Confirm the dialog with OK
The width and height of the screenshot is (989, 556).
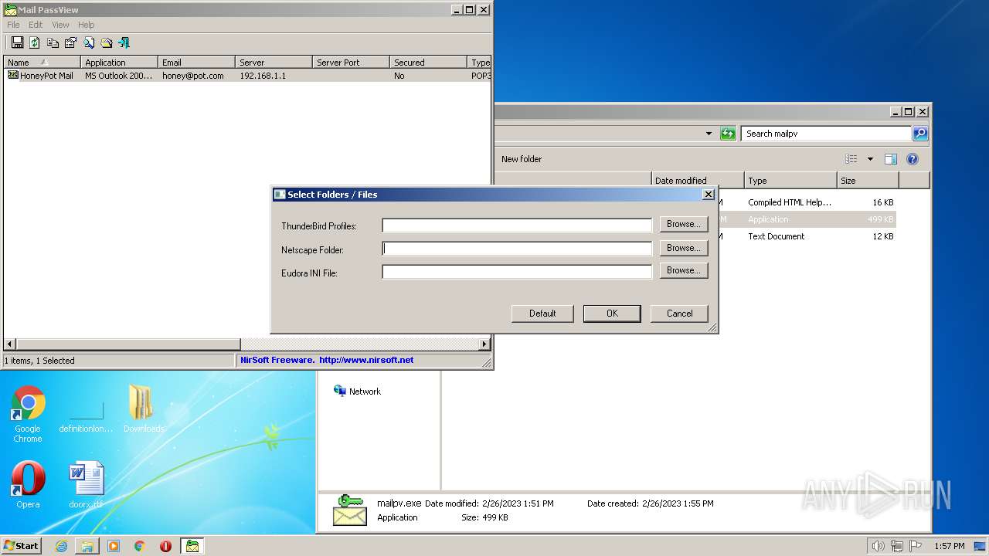pyautogui.click(x=612, y=313)
